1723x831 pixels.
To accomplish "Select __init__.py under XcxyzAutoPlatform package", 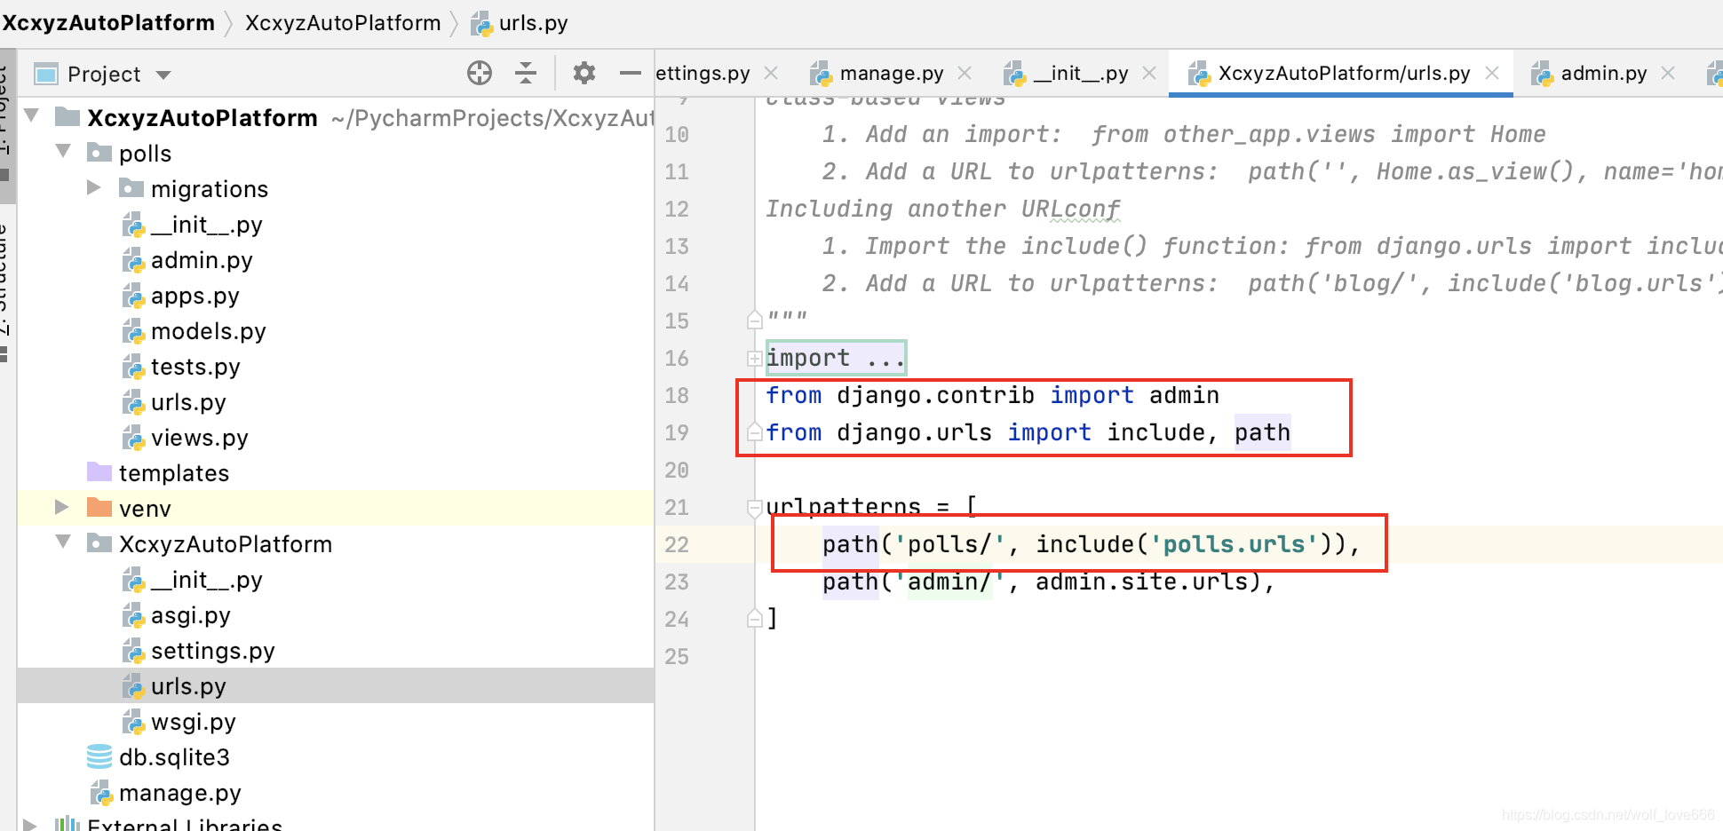I will point(206,580).
